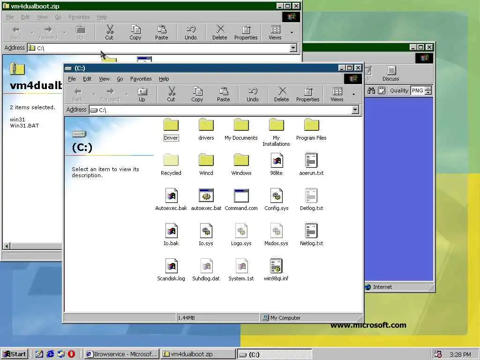The height and width of the screenshot is (360, 480).
Task: Click Views in C: window toolbar
Action: [337, 95]
